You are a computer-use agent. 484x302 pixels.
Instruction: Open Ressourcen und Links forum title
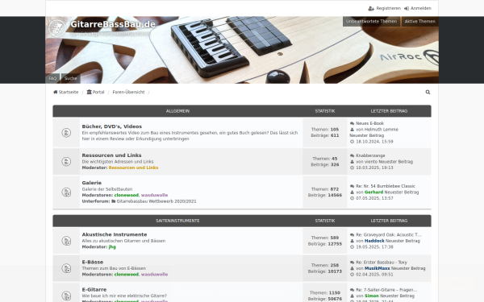point(111,155)
